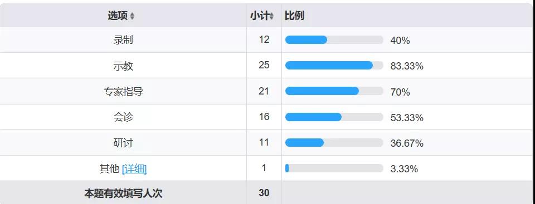Select the 研讨 option row
535x204 pixels.
(x=267, y=142)
